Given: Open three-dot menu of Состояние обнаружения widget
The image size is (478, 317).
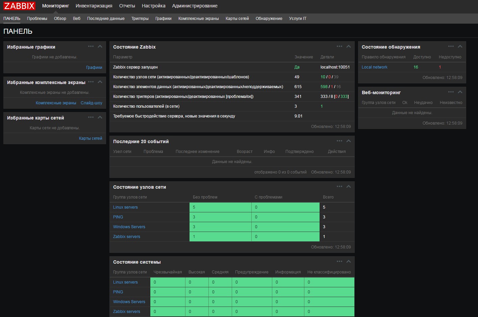Looking at the screenshot, I should (x=451, y=47).
